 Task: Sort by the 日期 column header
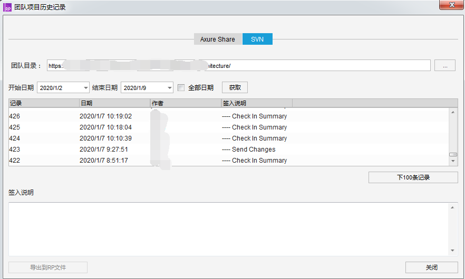114,103
